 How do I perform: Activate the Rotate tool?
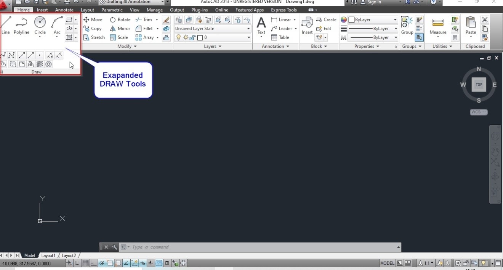tap(120, 19)
